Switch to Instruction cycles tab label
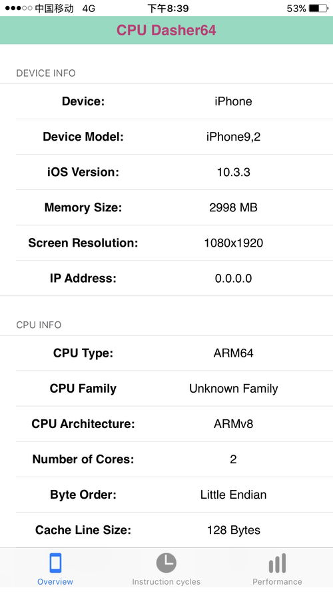333x592 pixels. point(166,581)
